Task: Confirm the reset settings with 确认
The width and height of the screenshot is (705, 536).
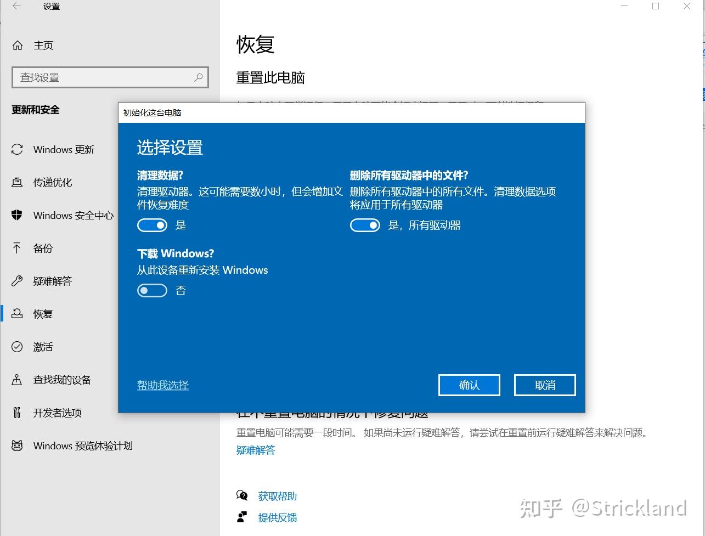Action: point(469,385)
